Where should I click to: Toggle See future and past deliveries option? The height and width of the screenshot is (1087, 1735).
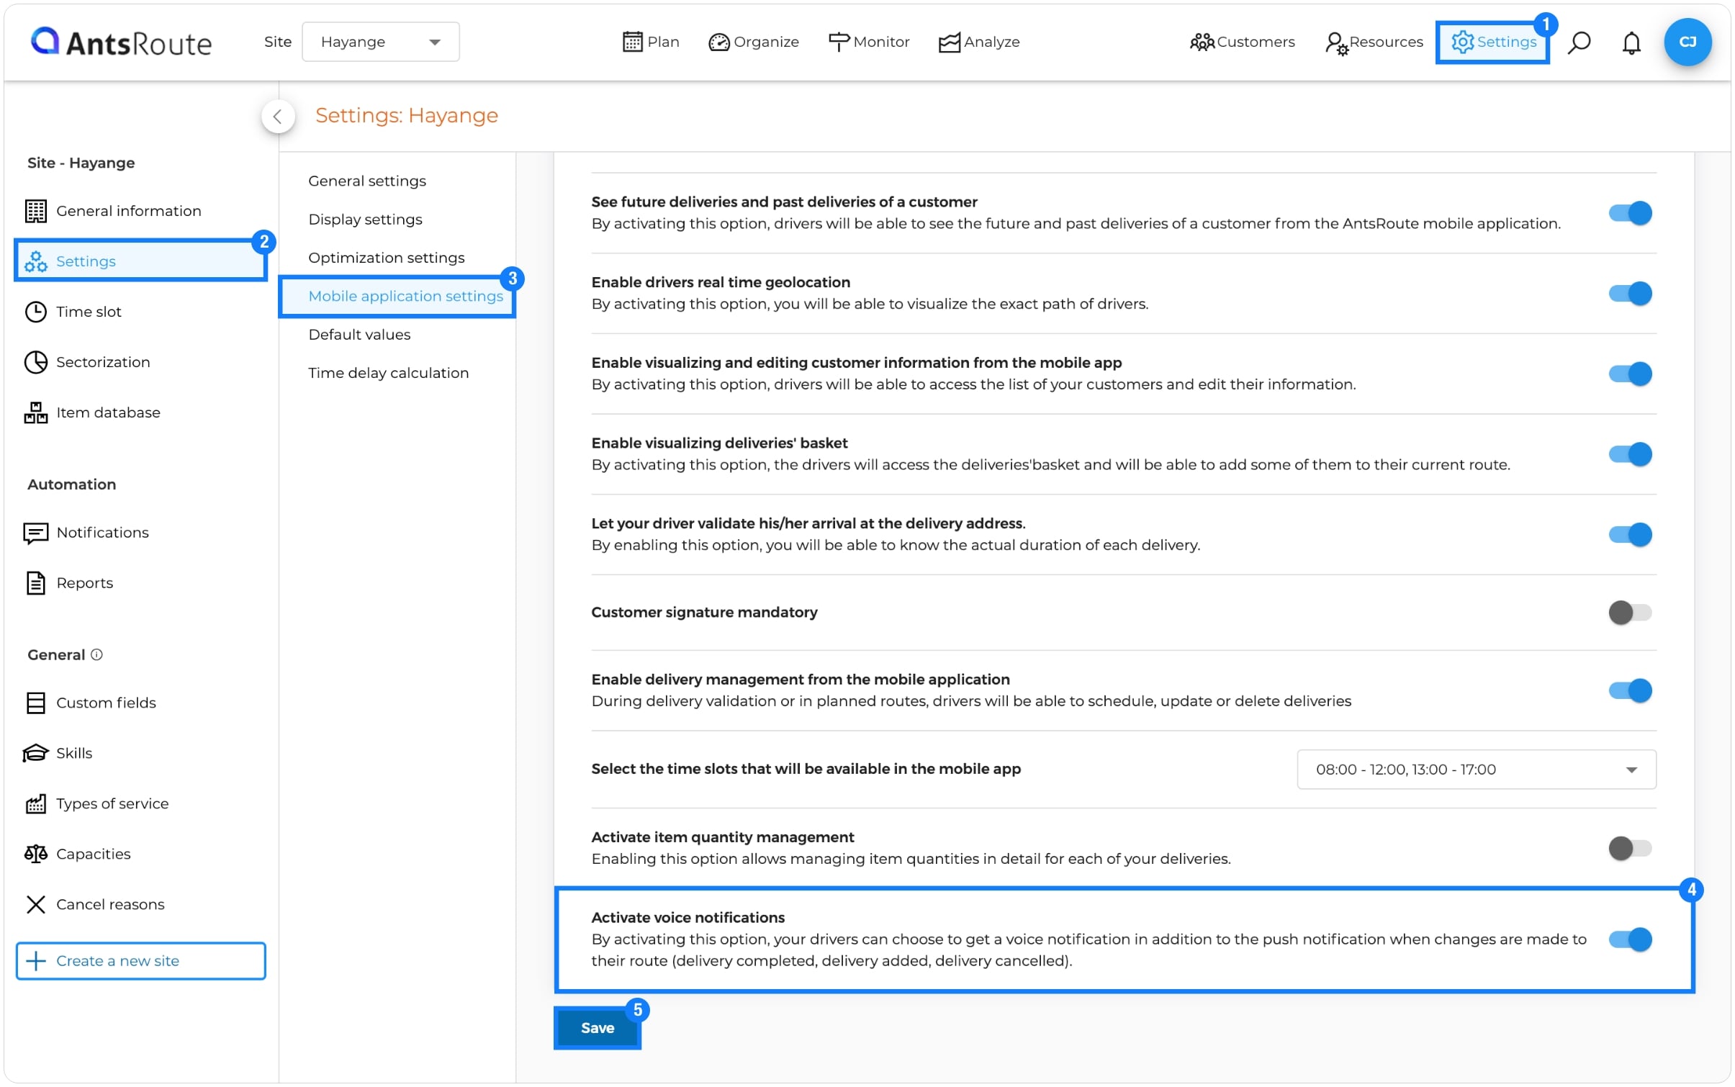tap(1629, 213)
